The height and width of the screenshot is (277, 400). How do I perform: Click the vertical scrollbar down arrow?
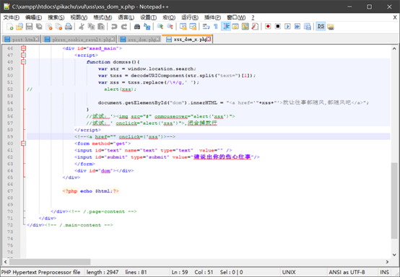coord(394,255)
